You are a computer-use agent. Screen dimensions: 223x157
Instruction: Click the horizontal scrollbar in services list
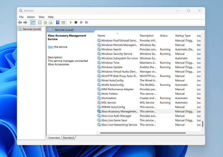click(143, 133)
